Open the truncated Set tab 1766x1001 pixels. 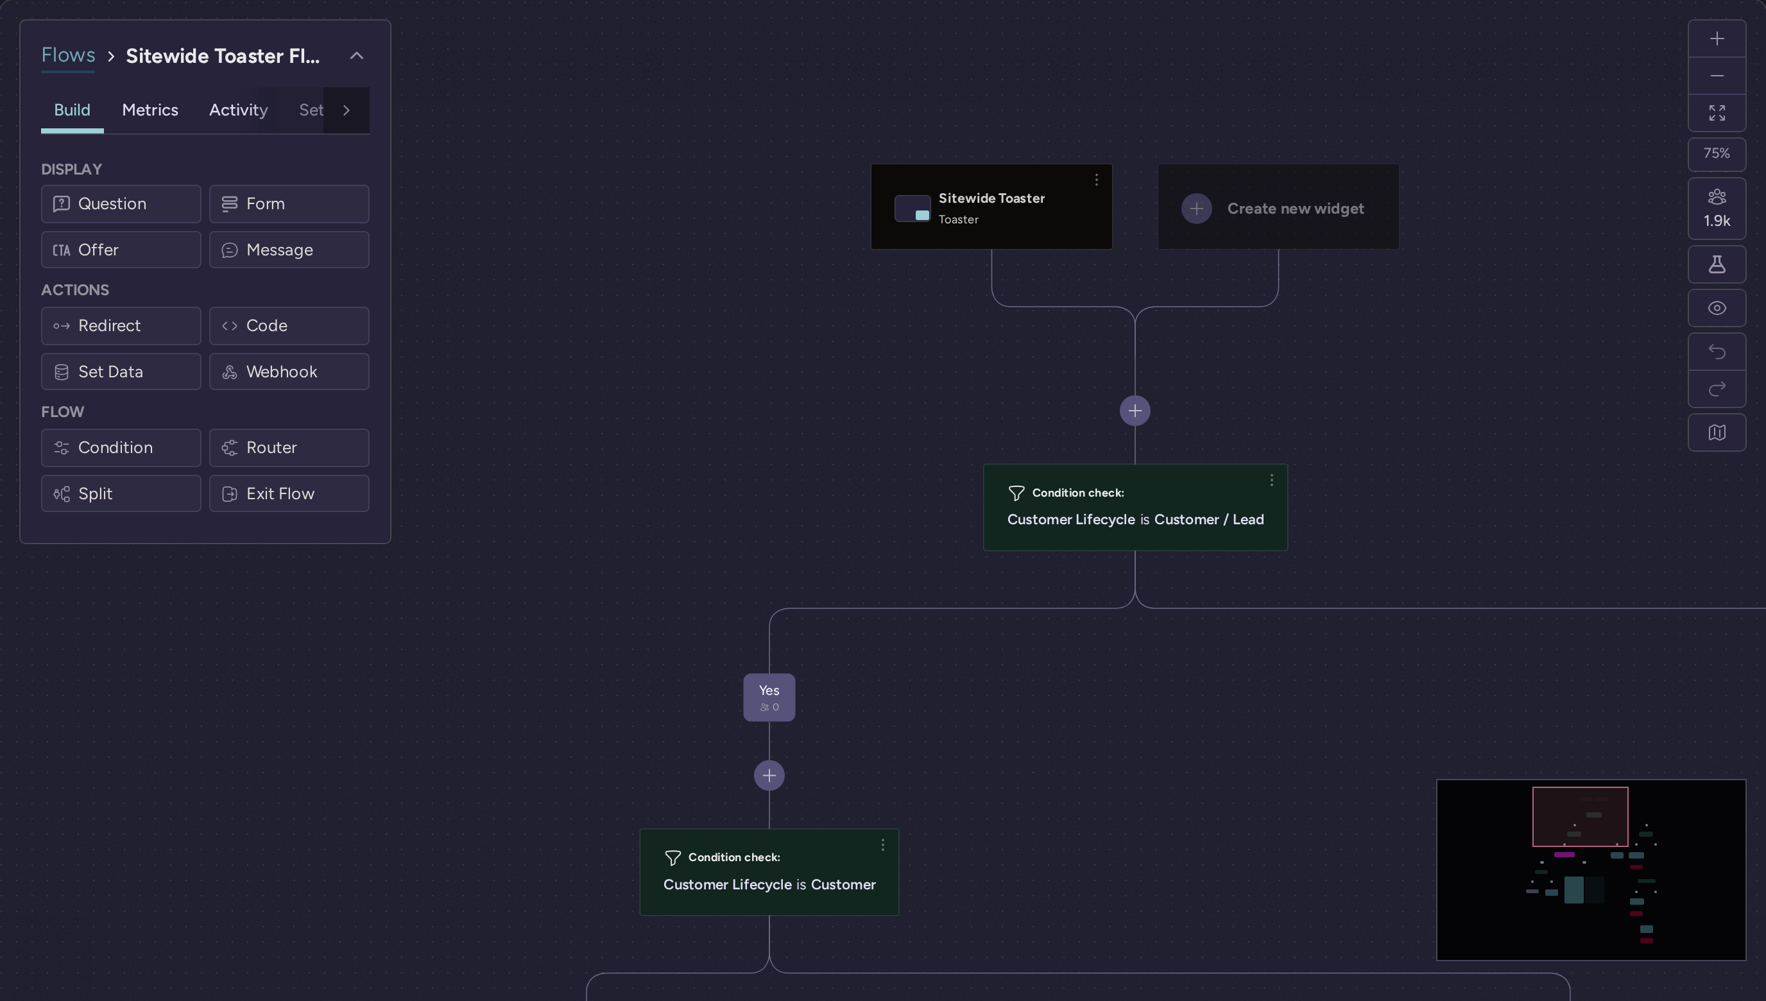pos(311,110)
